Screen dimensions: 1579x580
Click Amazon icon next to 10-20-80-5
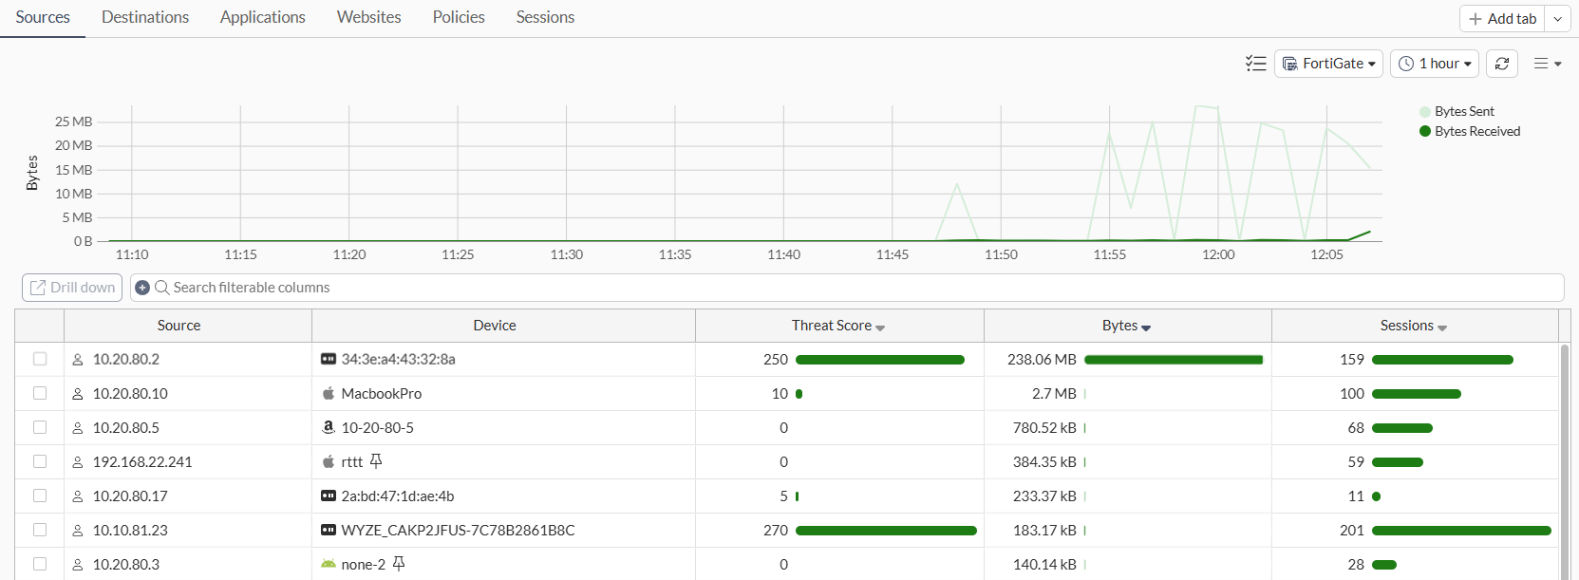[x=329, y=427]
